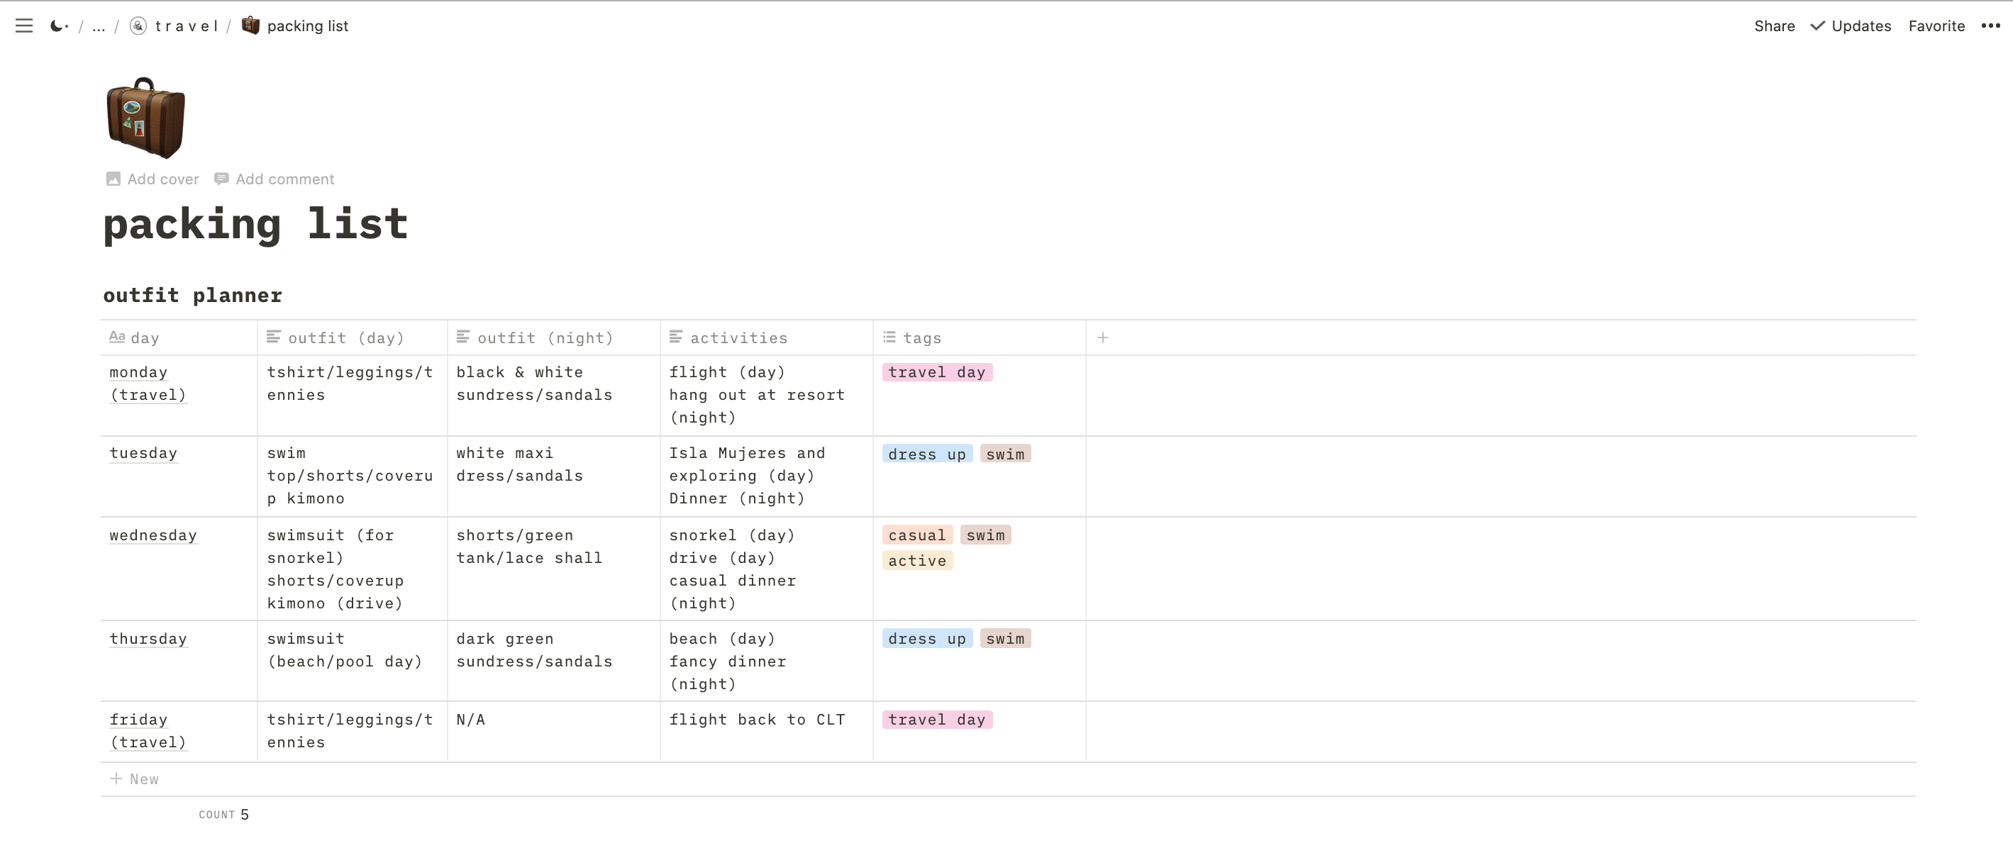Click the blue dress up tag on tuesday

tap(927, 454)
